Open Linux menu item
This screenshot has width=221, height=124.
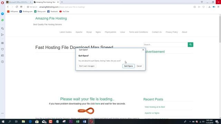tap(123, 32)
